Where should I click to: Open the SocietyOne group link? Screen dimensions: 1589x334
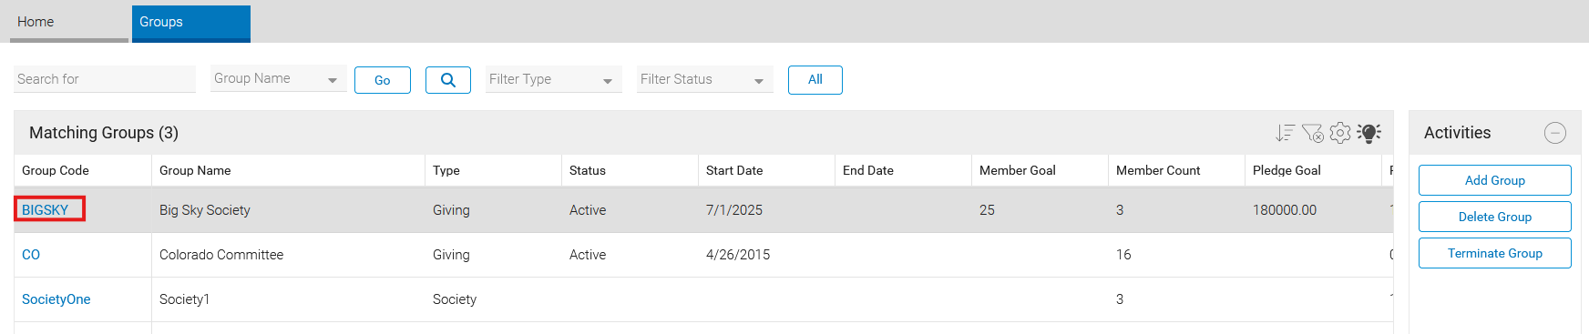56,299
